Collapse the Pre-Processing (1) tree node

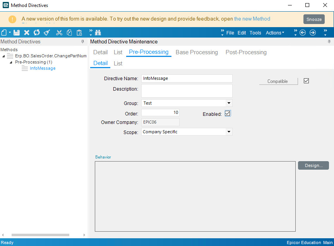point(11,62)
